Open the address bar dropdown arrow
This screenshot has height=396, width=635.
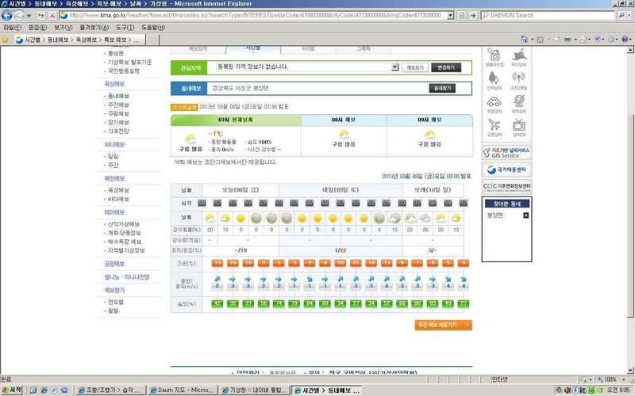click(450, 15)
